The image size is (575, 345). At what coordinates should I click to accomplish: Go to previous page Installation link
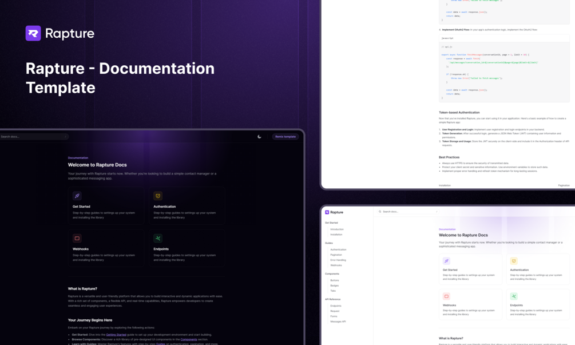click(445, 185)
